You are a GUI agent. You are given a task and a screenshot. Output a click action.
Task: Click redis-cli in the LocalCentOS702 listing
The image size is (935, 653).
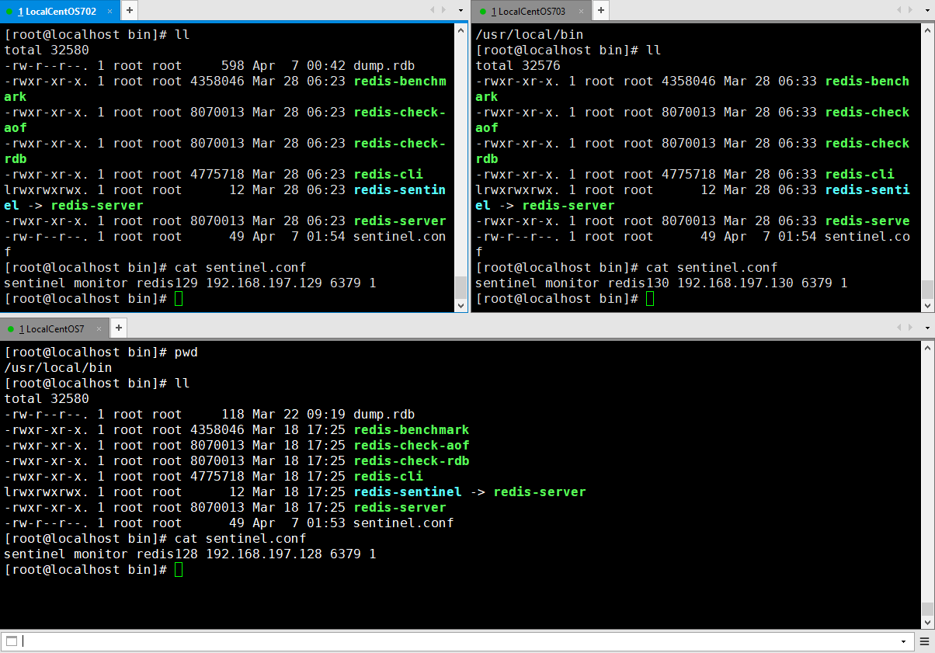click(x=388, y=175)
